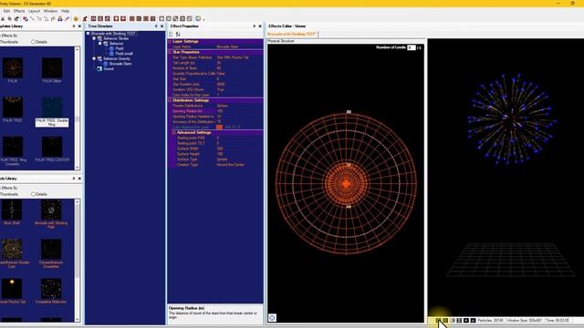Select the PALM TREE CENTER template thumbnail
Viewport: 584px width, 328px height.
point(52,147)
